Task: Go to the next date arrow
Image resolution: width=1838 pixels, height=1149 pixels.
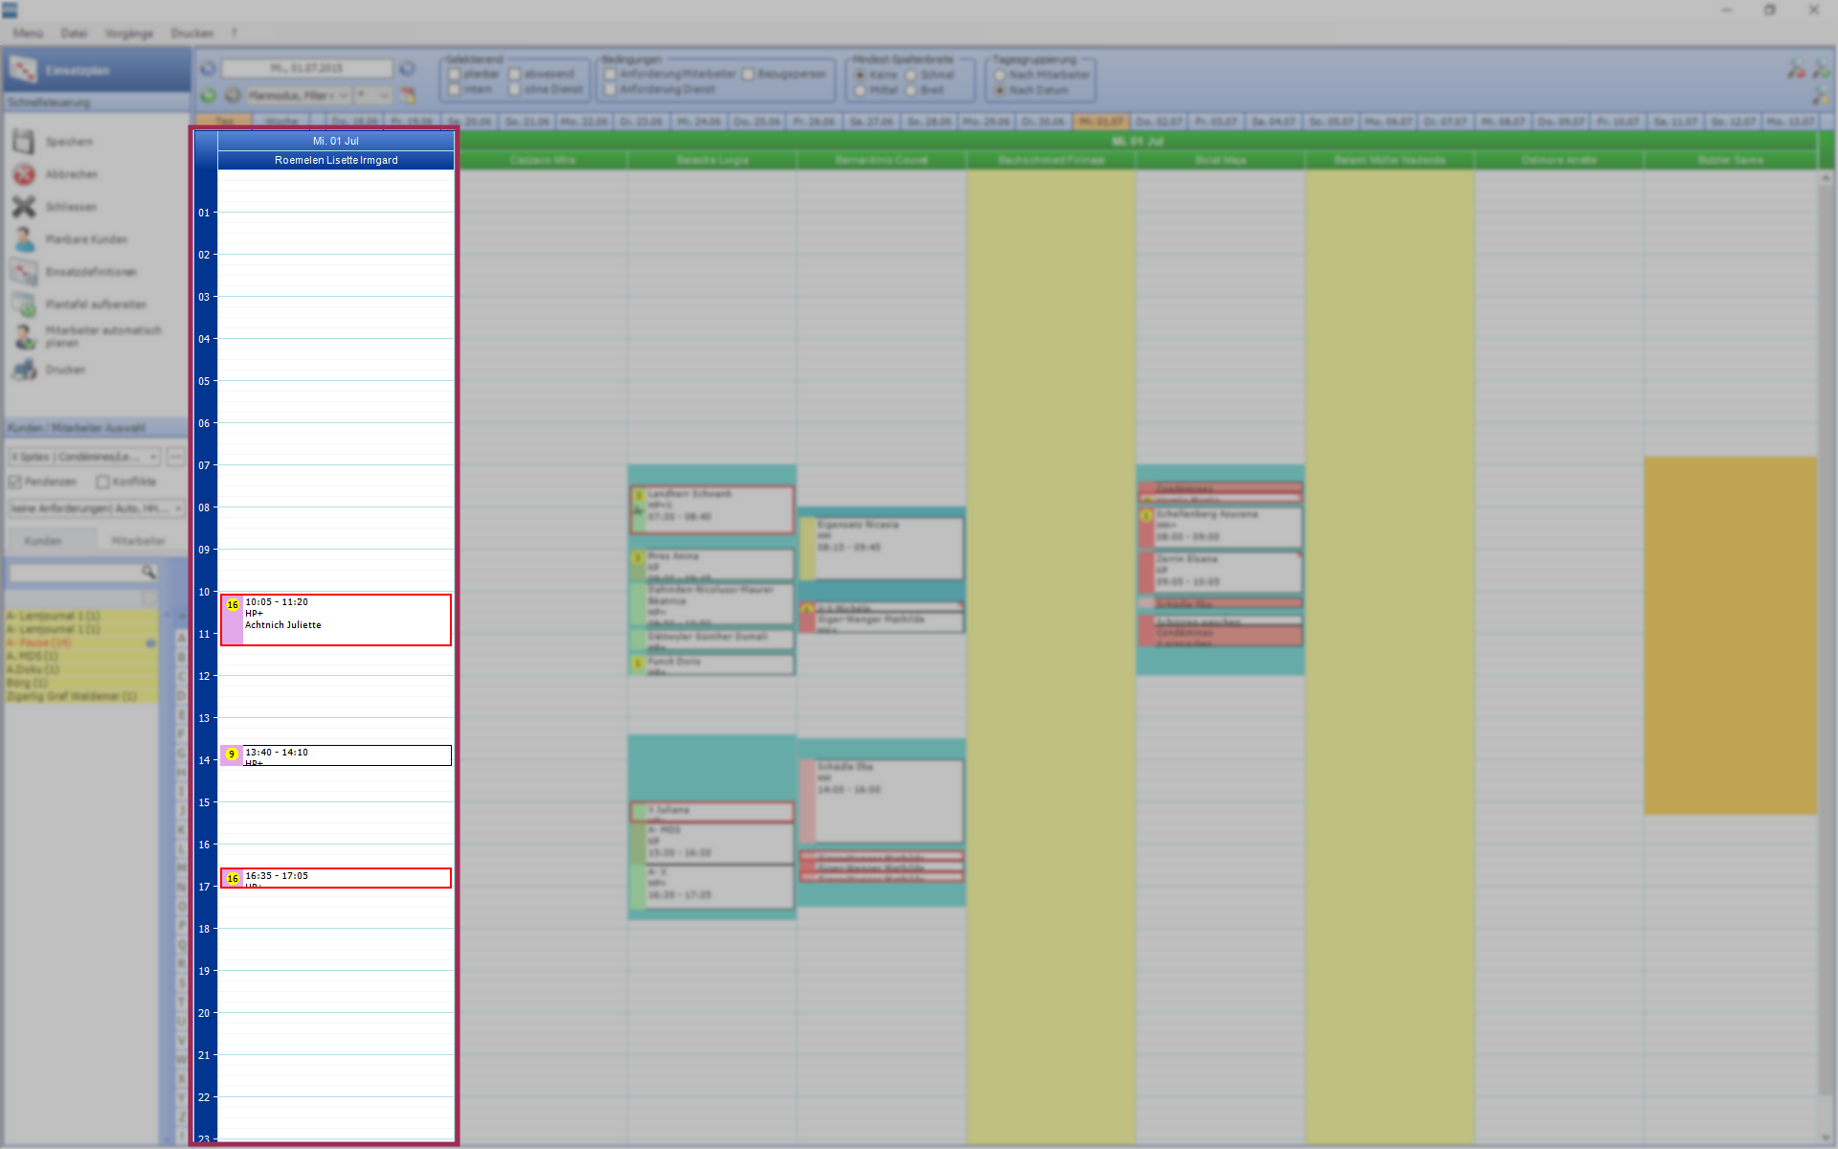Action: click(x=407, y=69)
